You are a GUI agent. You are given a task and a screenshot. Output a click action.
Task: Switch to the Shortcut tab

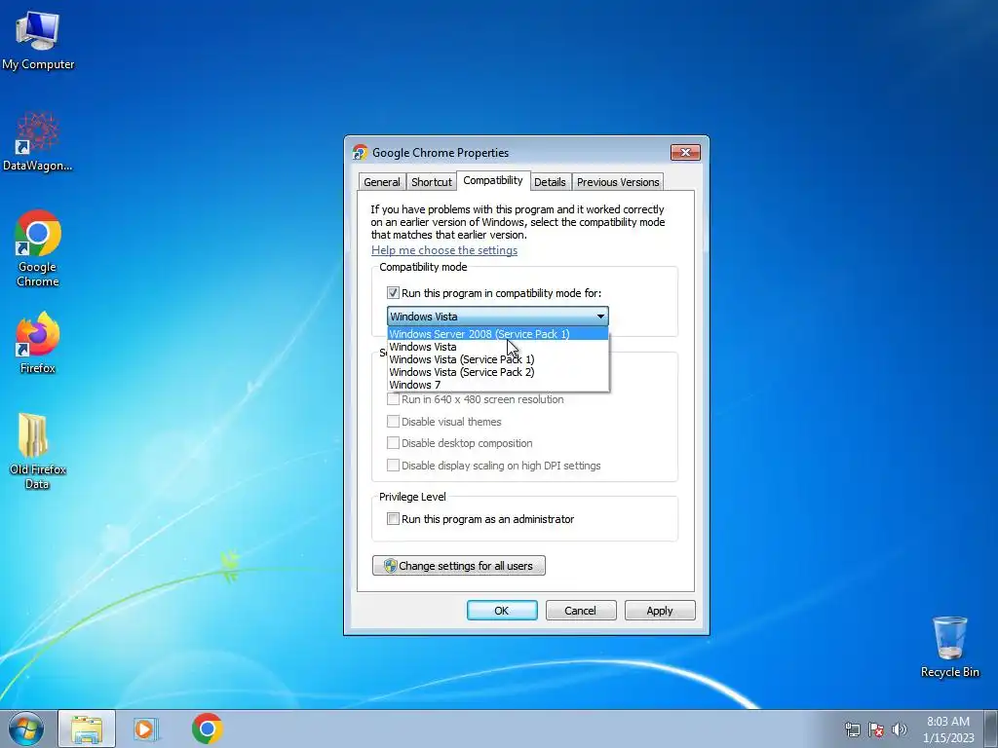tap(431, 182)
